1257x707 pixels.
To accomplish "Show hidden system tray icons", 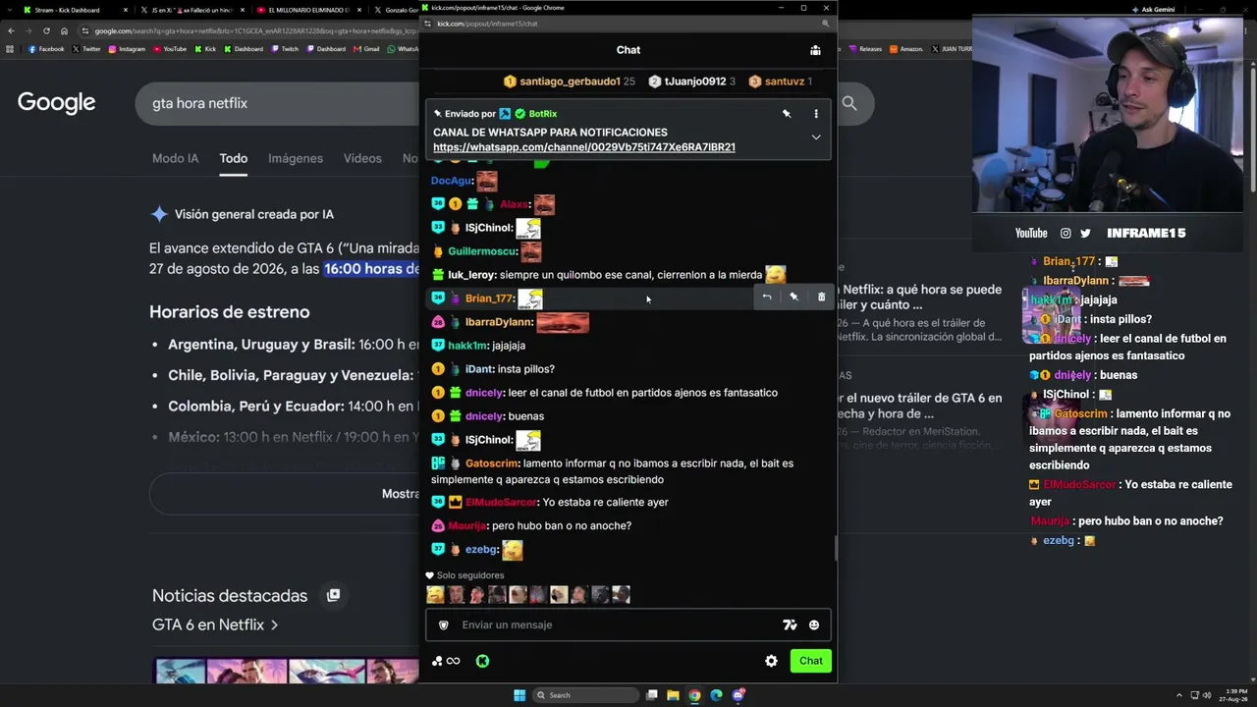I will coord(1179,695).
